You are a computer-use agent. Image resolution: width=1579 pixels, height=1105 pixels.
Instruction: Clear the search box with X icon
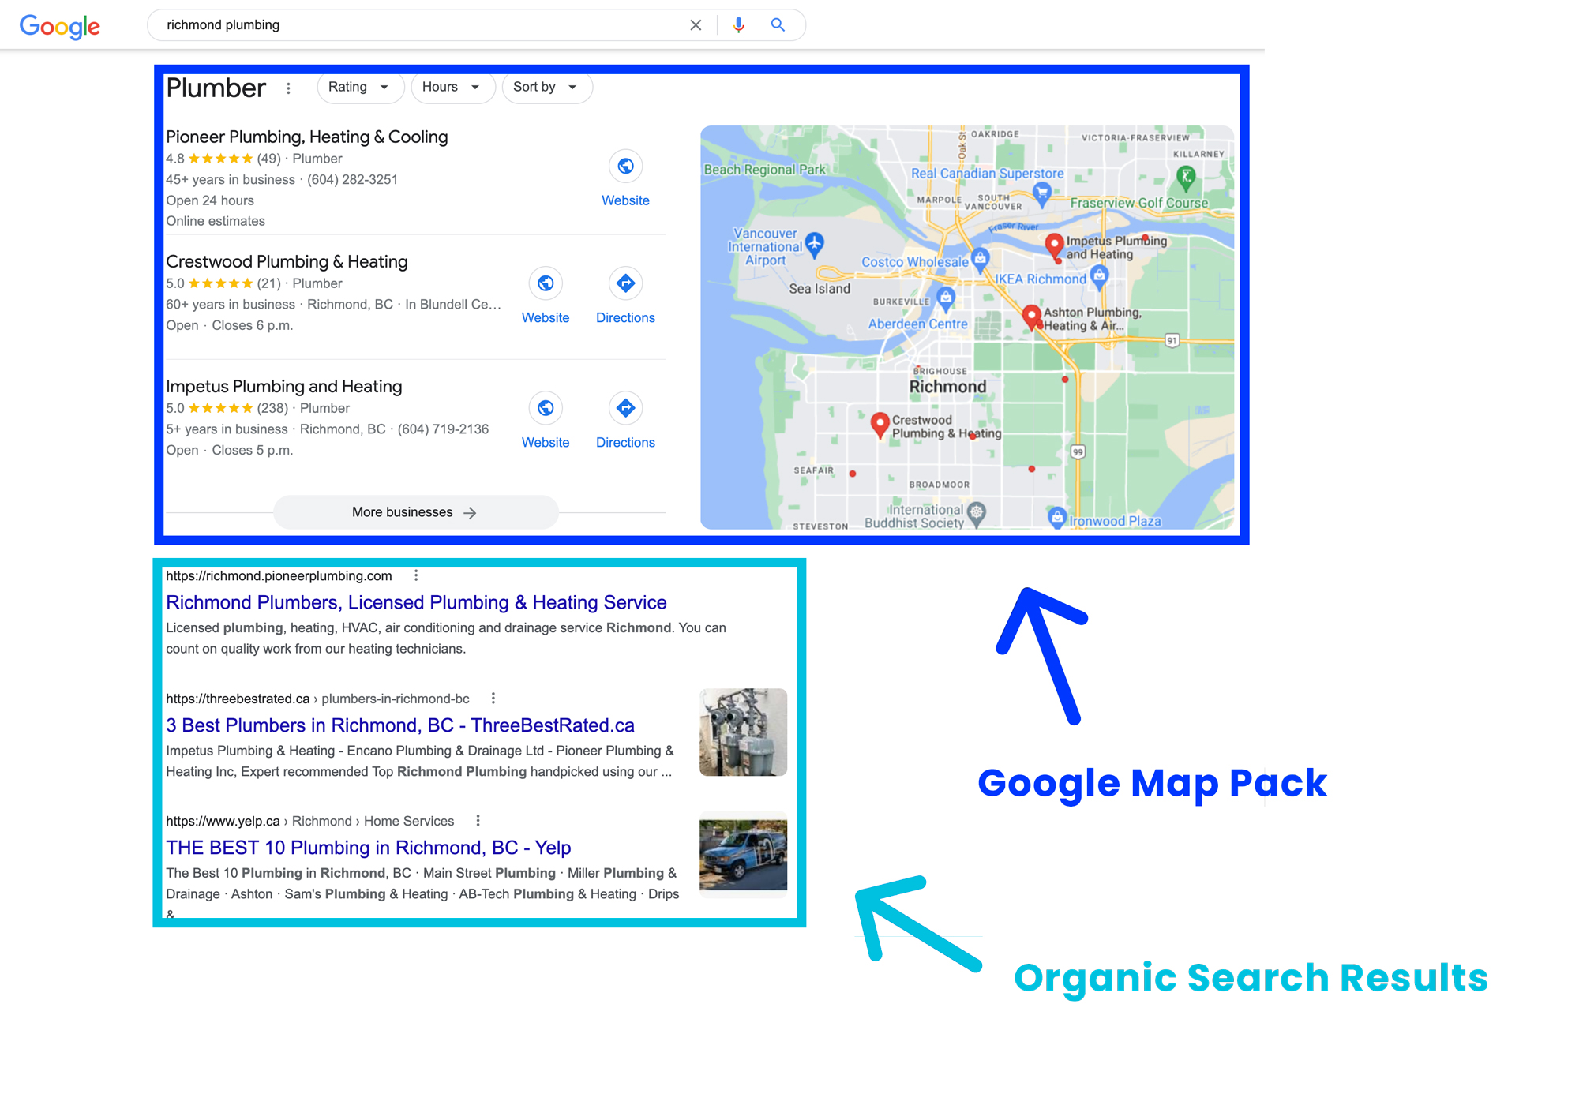[696, 25]
